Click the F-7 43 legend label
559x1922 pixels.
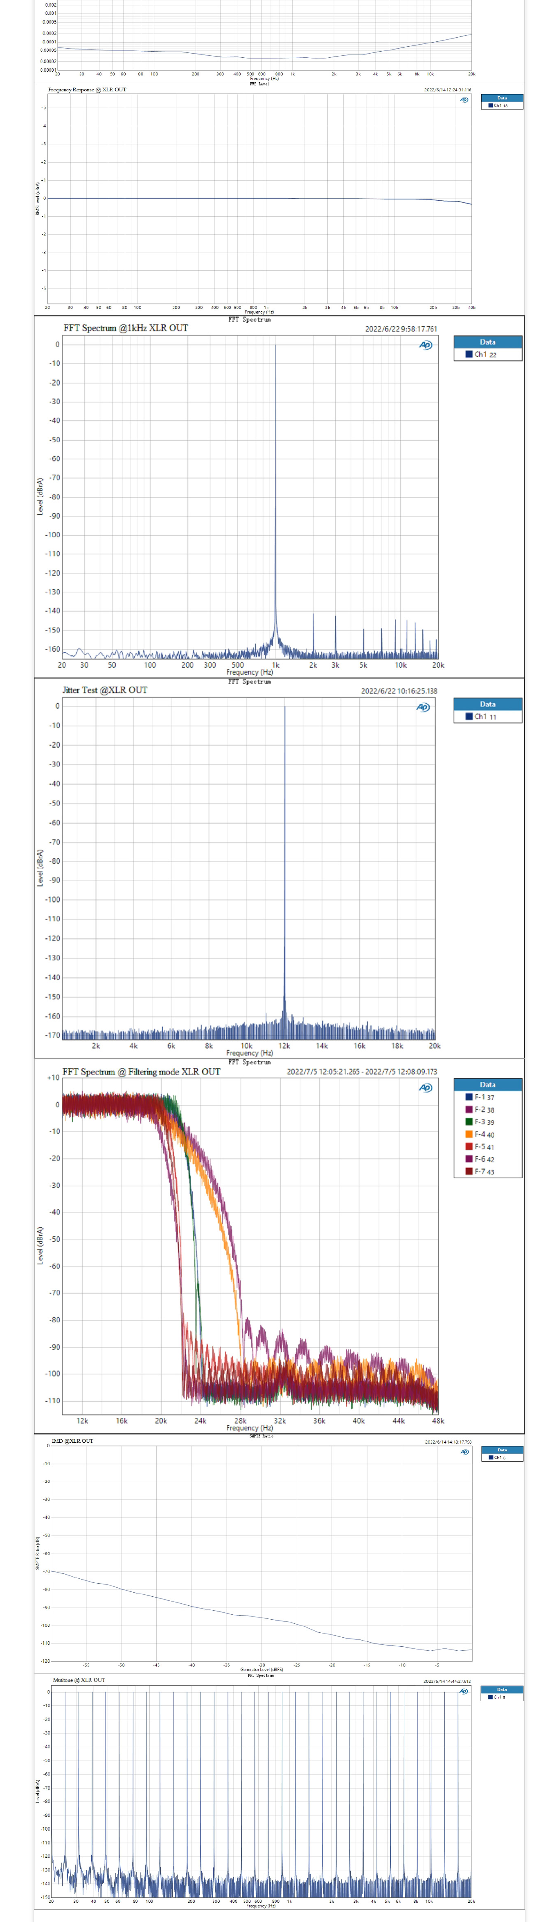[485, 1172]
